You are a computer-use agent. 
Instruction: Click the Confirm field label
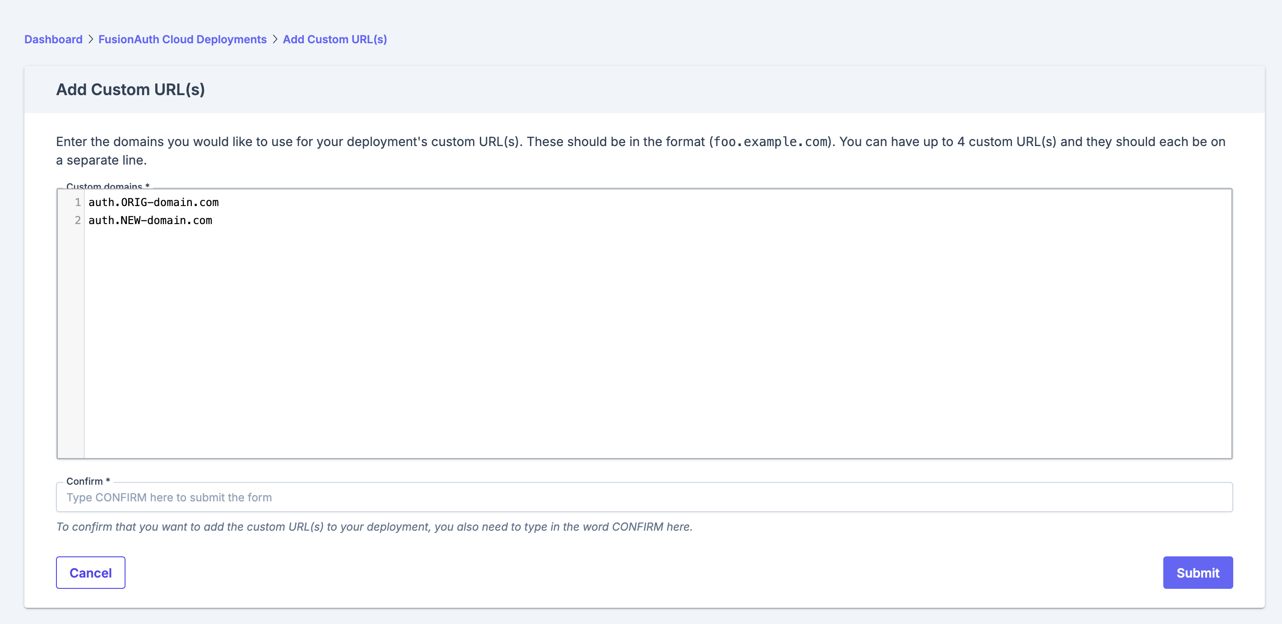tap(88, 481)
